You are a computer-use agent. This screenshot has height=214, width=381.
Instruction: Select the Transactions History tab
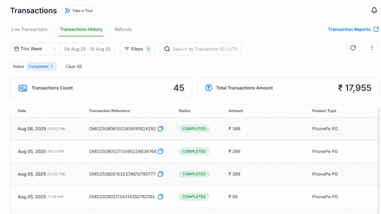point(81,29)
